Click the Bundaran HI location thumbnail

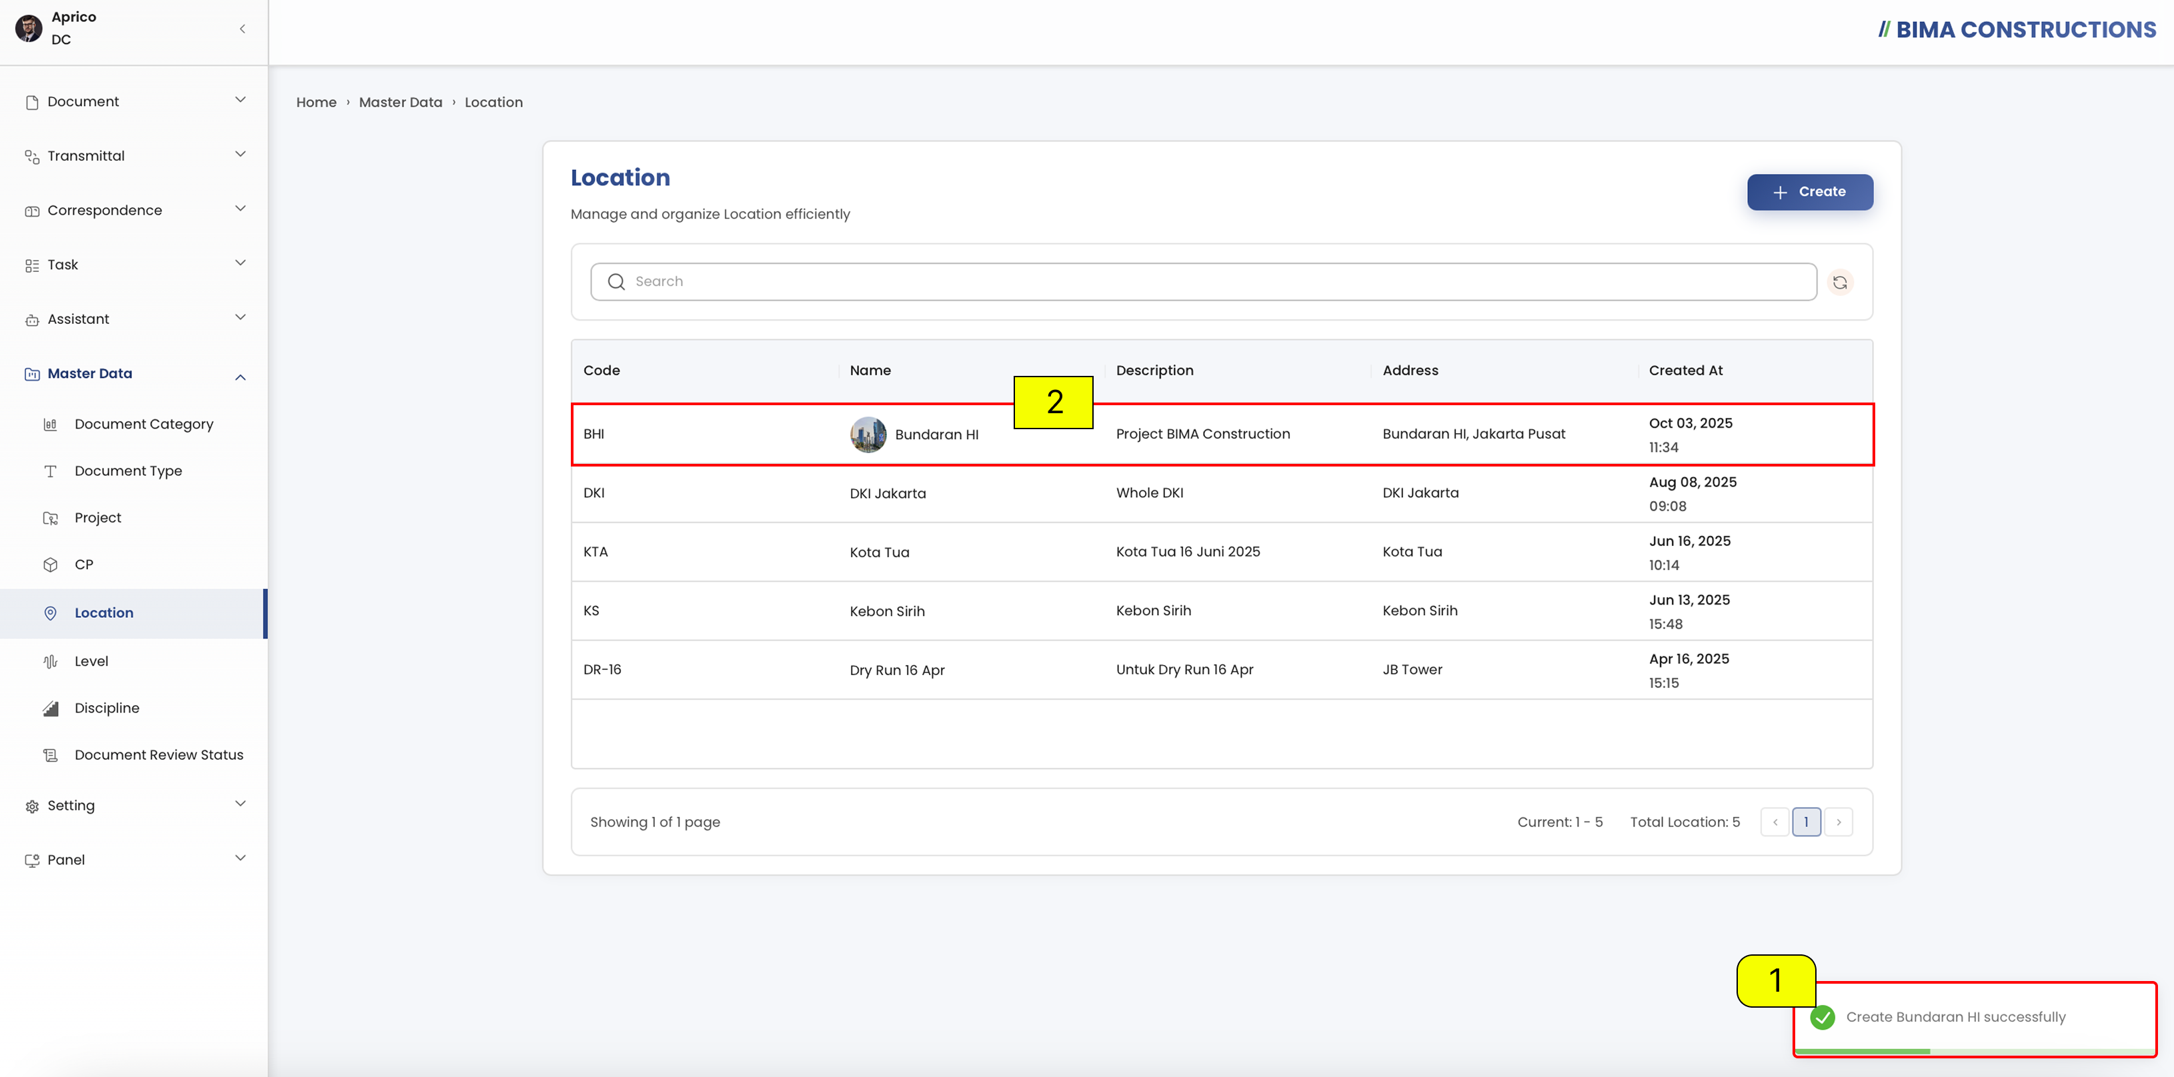[868, 435]
